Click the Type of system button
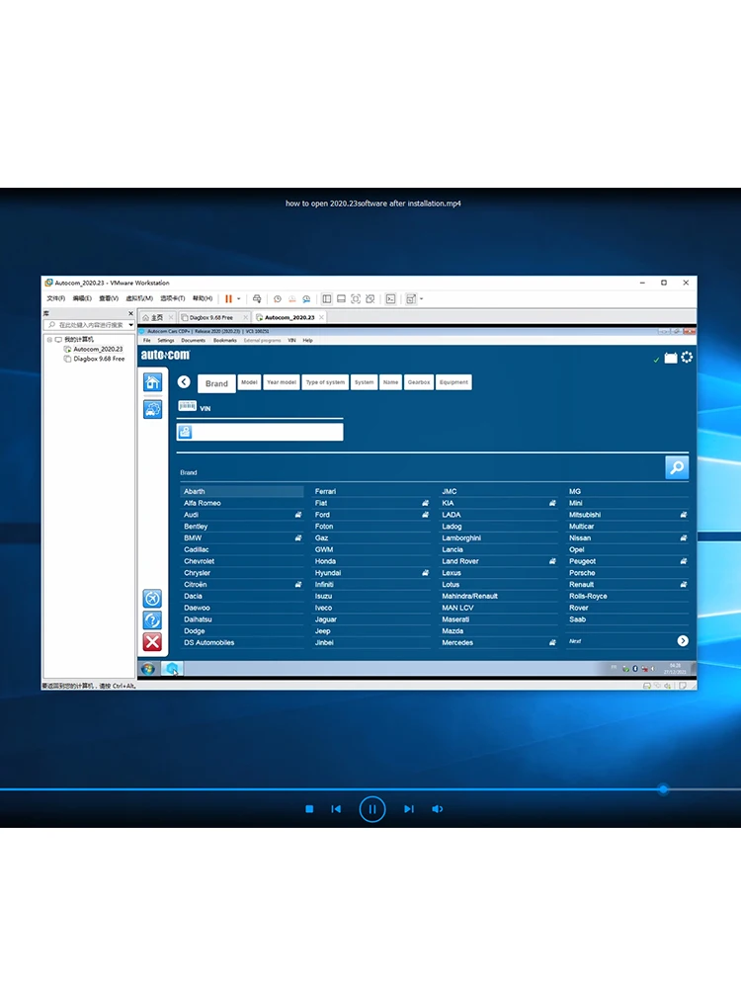Screen dimensions: 741x988 tap(325, 382)
